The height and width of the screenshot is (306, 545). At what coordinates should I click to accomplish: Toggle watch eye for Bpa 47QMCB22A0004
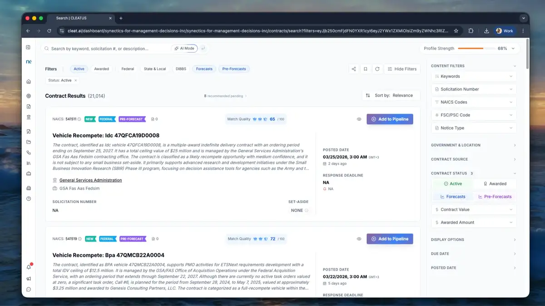[x=359, y=239]
